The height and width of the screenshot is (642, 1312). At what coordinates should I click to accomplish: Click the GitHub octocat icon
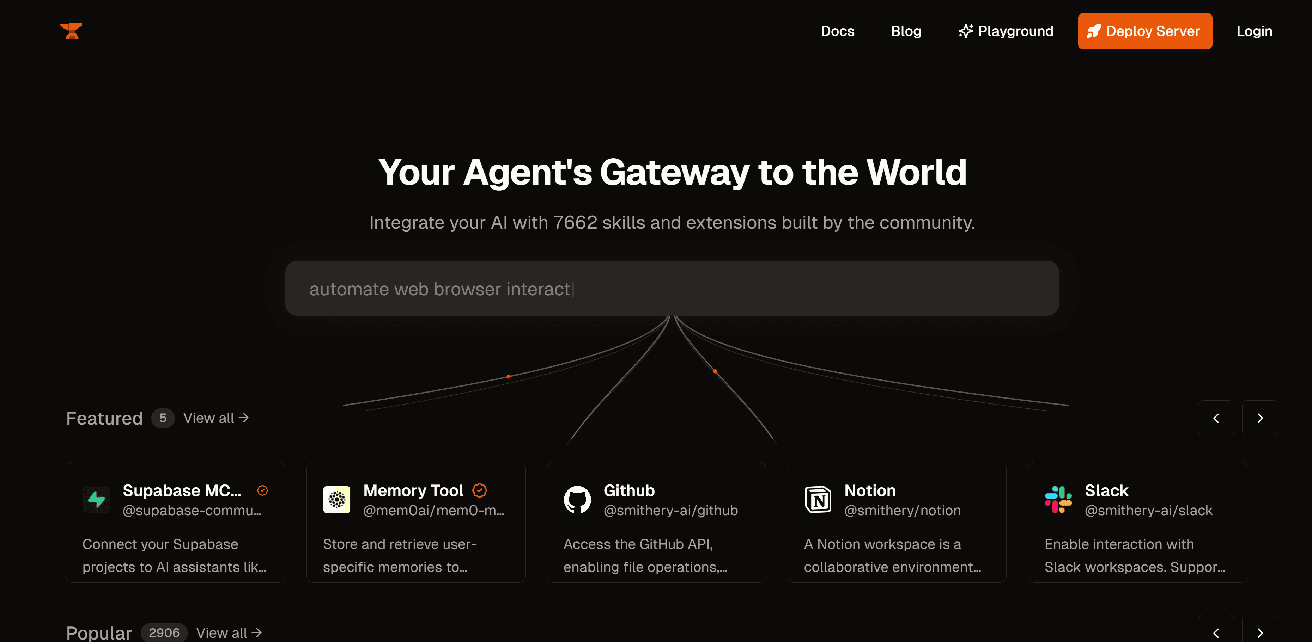(577, 500)
